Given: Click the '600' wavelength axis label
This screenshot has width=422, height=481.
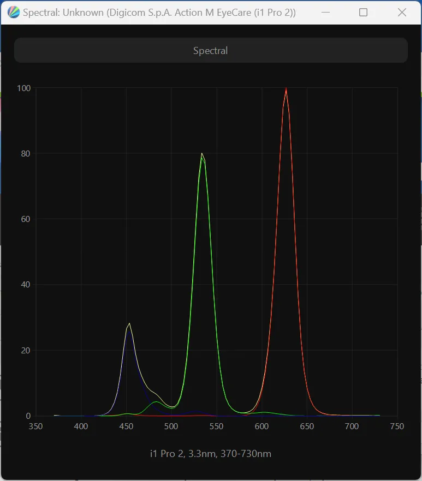Looking at the screenshot, I should (261, 426).
